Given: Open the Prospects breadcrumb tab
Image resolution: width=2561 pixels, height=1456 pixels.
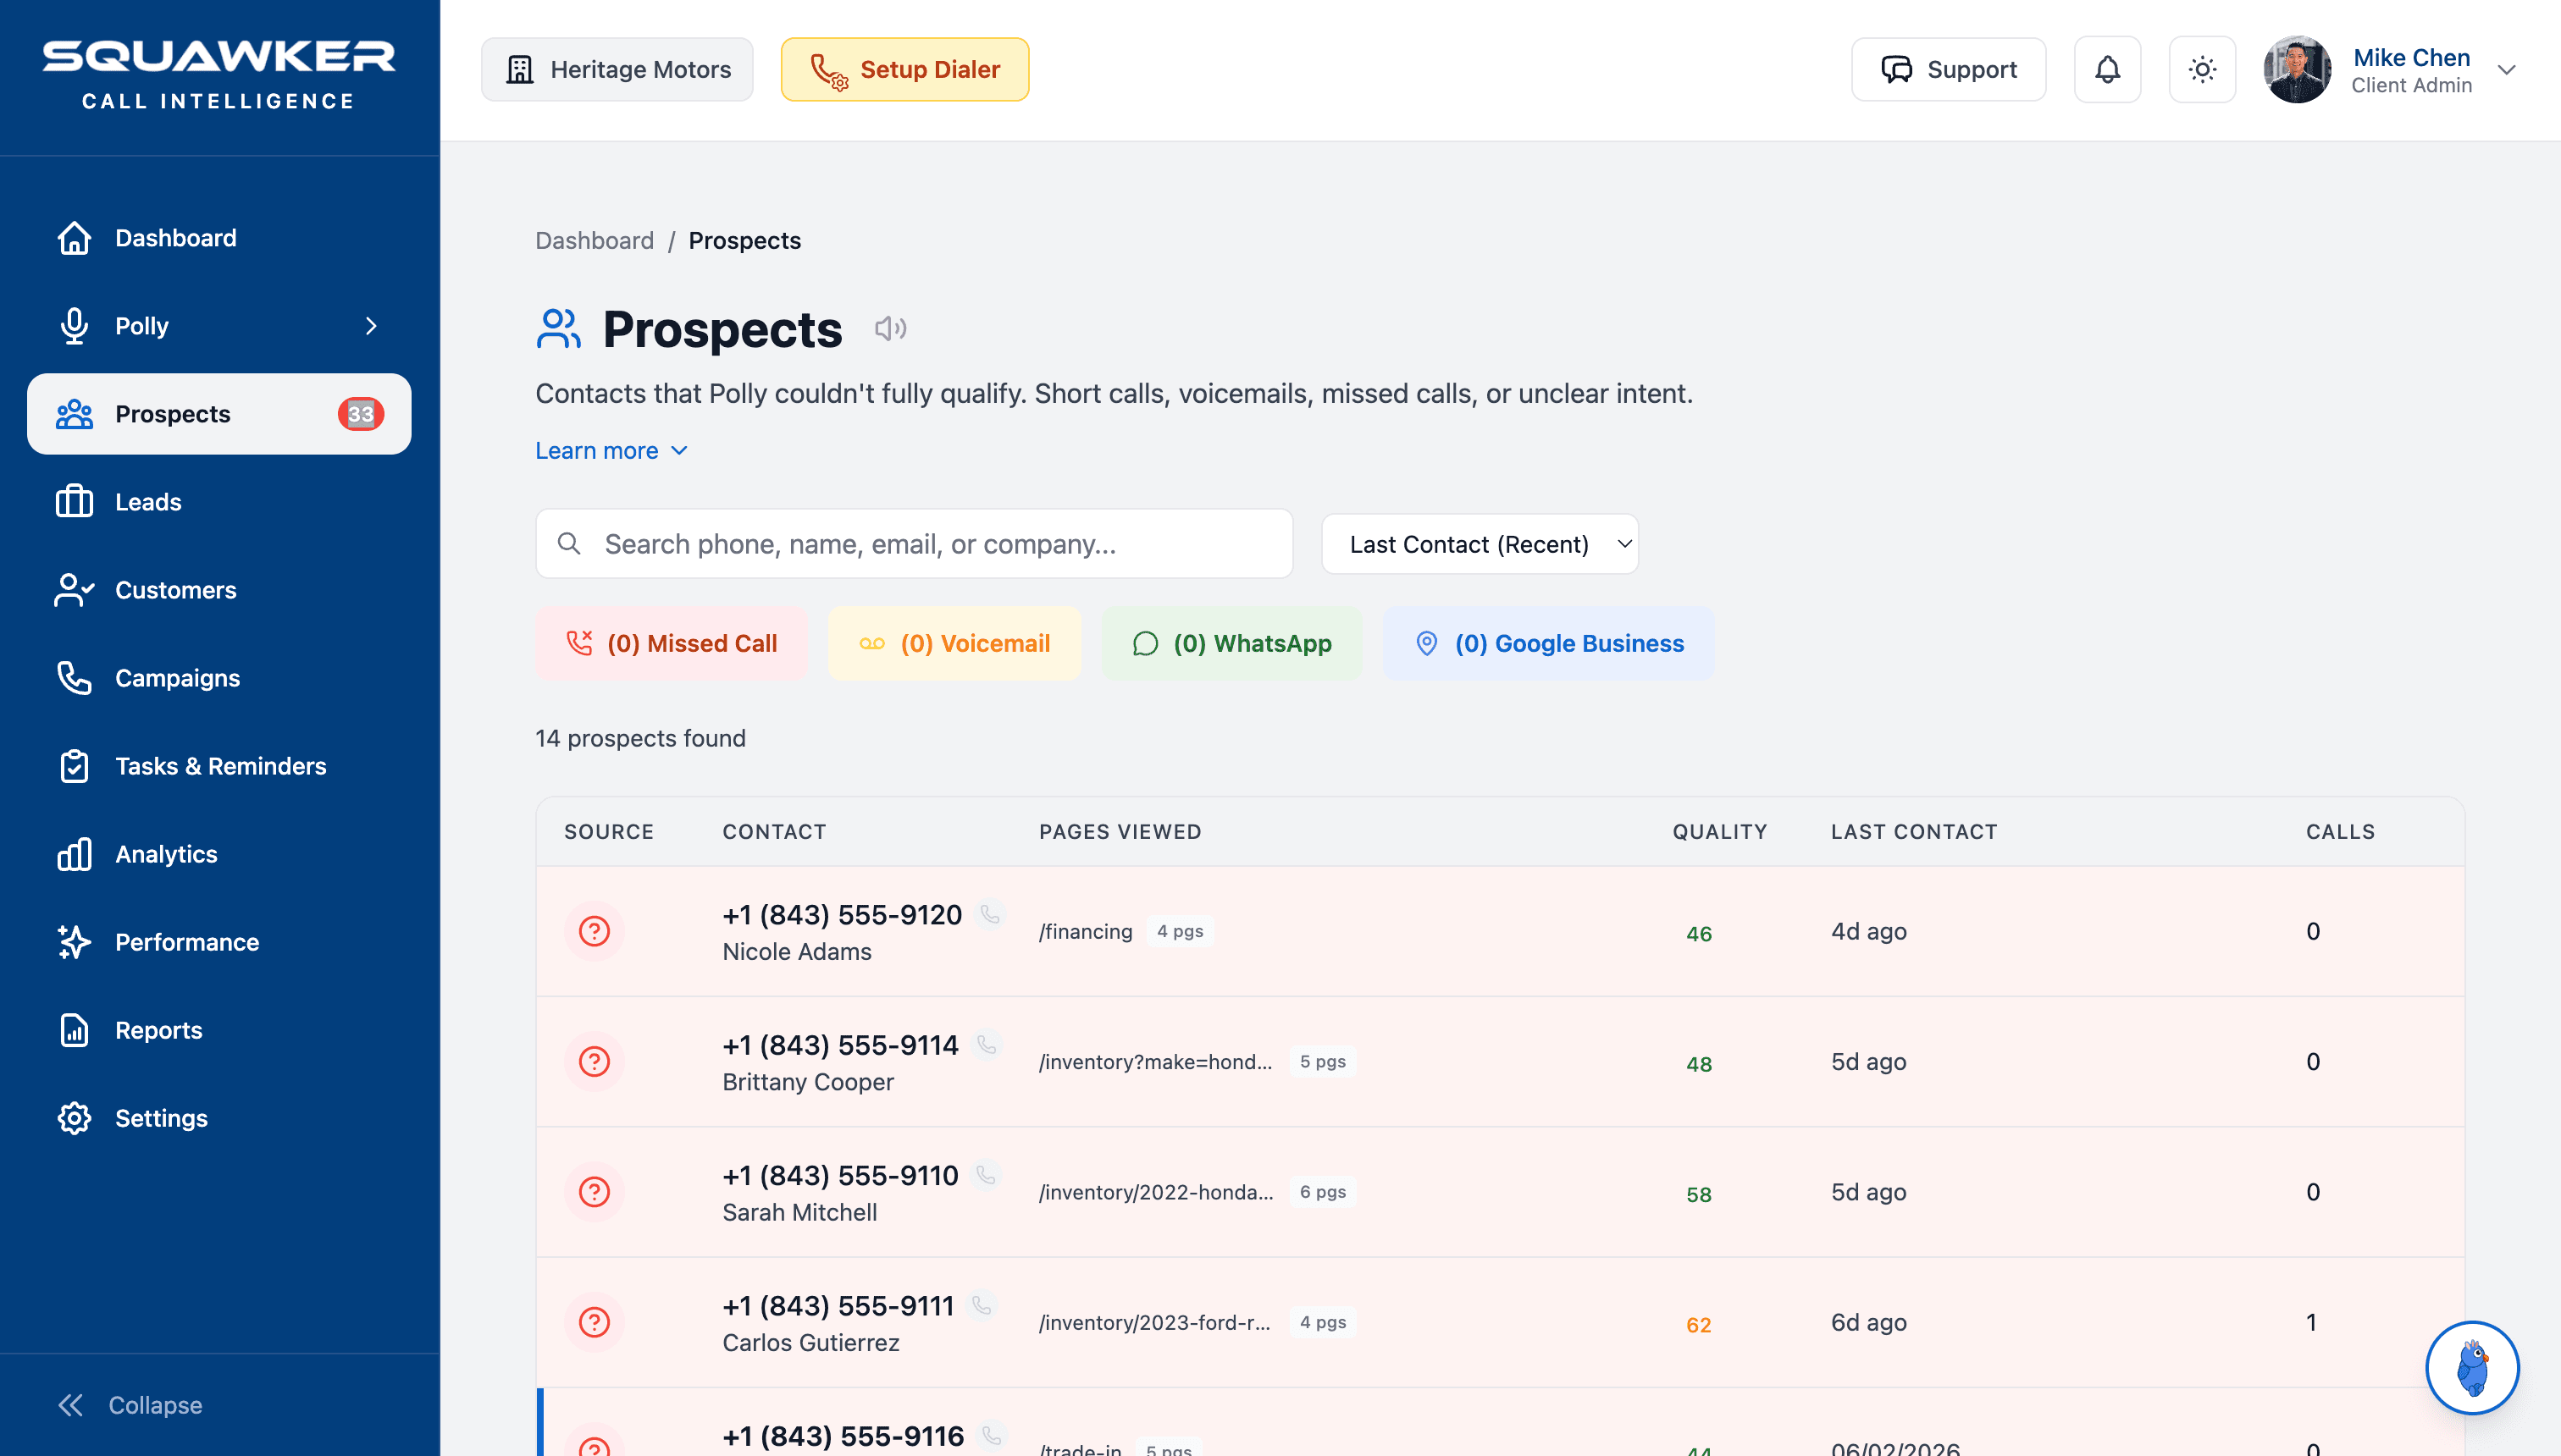Looking at the screenshot, I should click(x=744, y=240).
